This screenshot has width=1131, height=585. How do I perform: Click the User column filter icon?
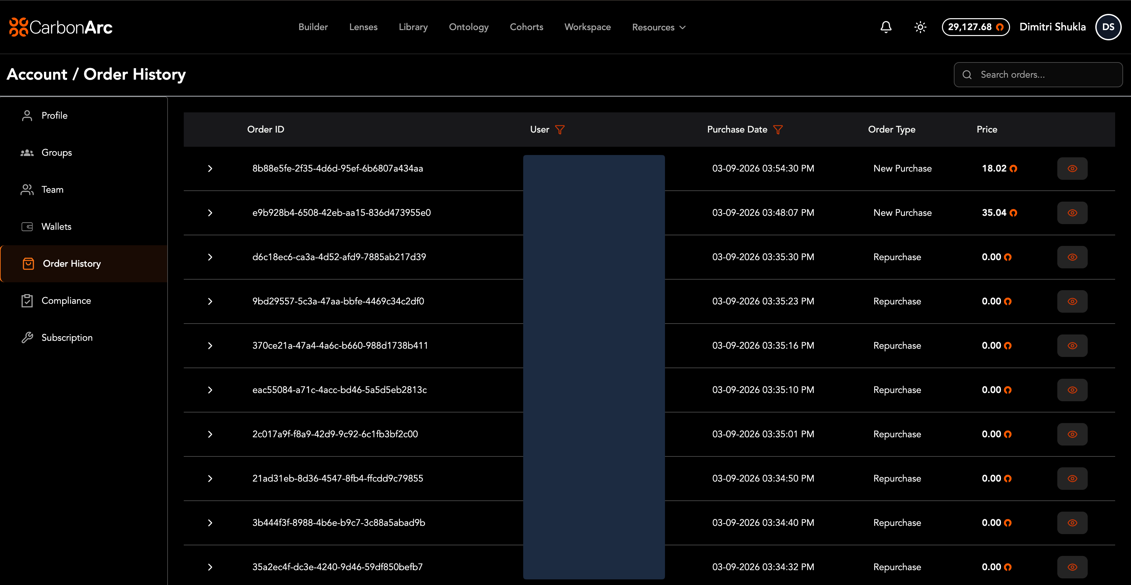tap(560, 130)
